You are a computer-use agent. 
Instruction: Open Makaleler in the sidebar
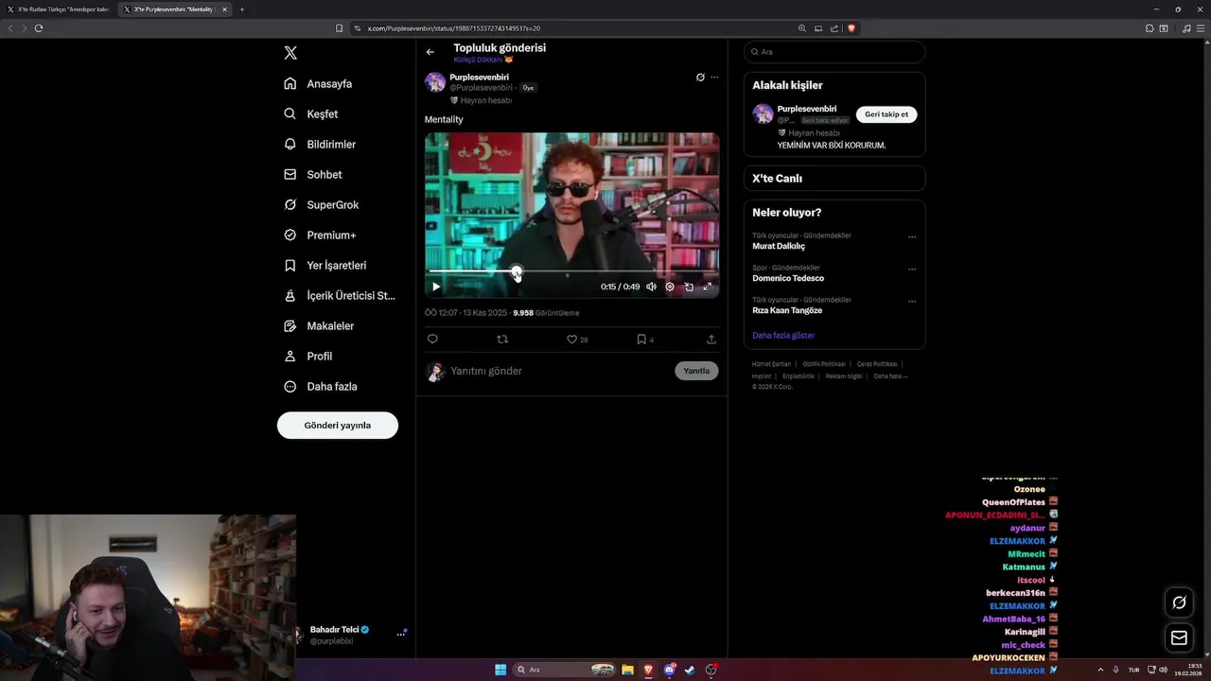click(319, 325)
